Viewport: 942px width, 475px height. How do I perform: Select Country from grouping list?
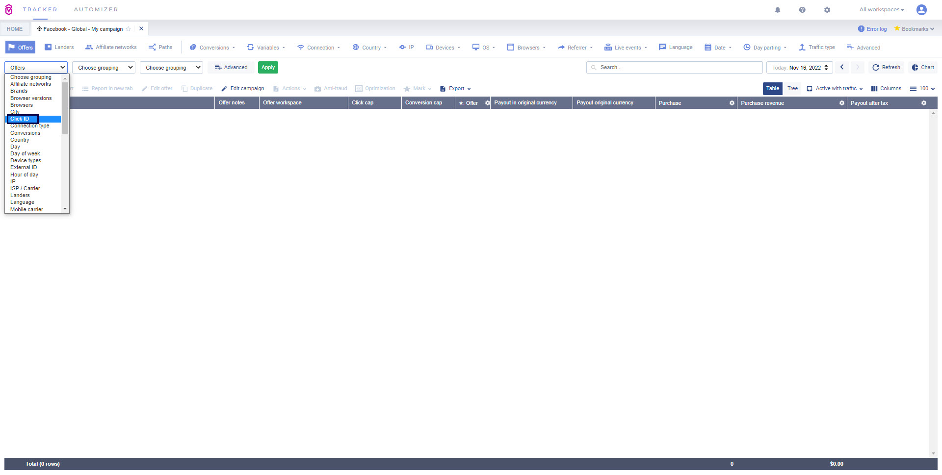pyautogui.click(x=20, y=140)
